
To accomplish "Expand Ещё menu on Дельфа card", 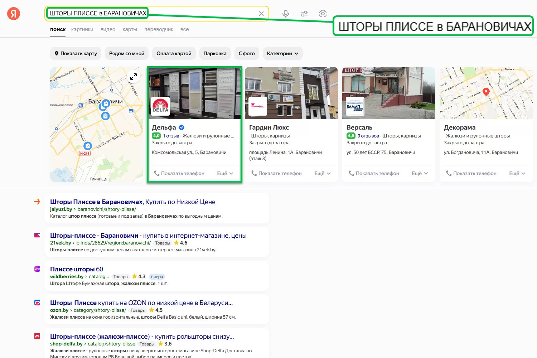I will coord(225,173).
